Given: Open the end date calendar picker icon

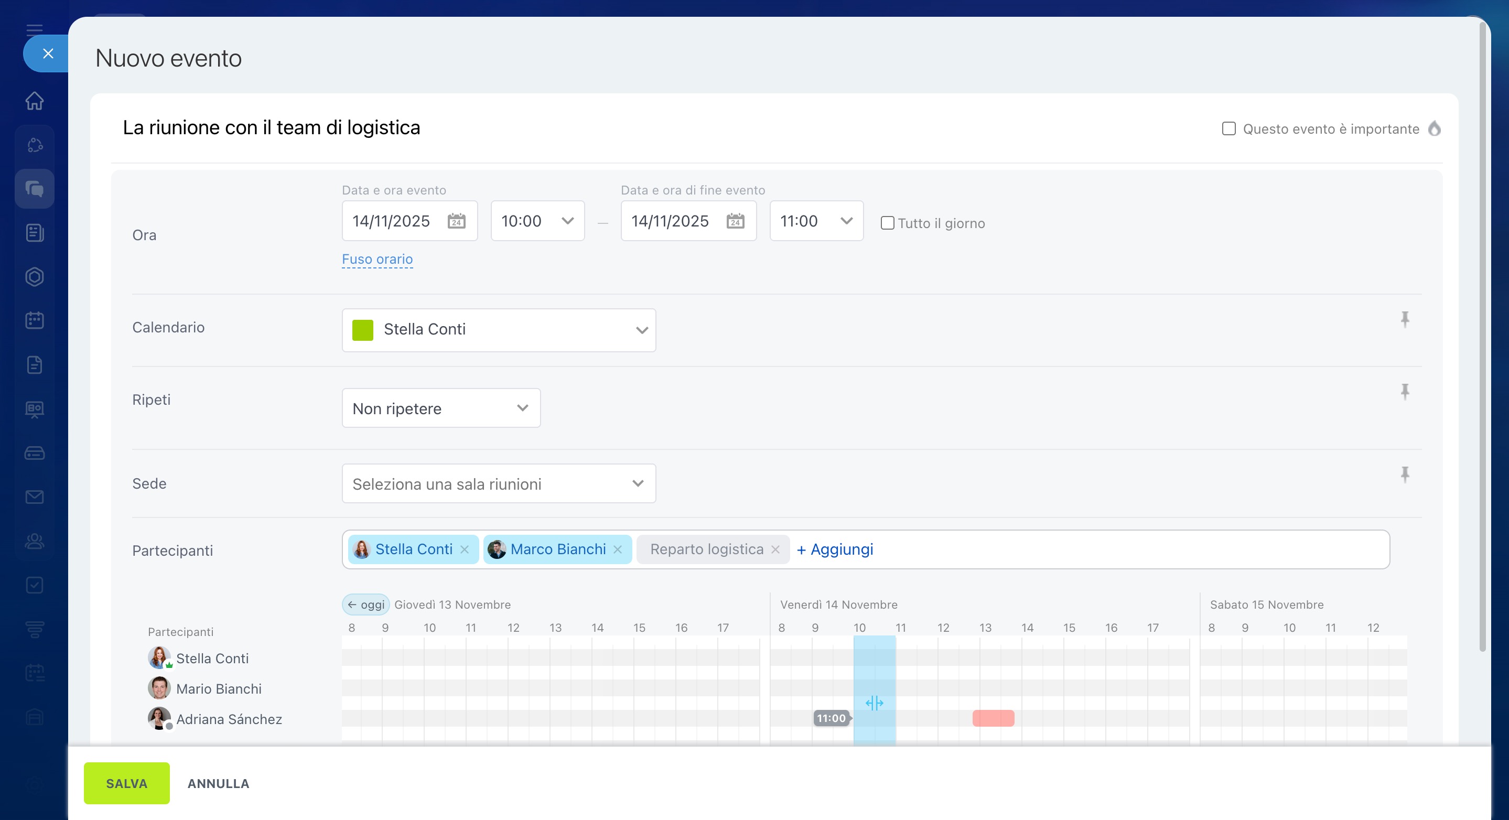Looking at the screenshot, I should tap(735, 221).
